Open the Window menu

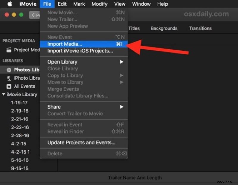click(x=141, y=4)
